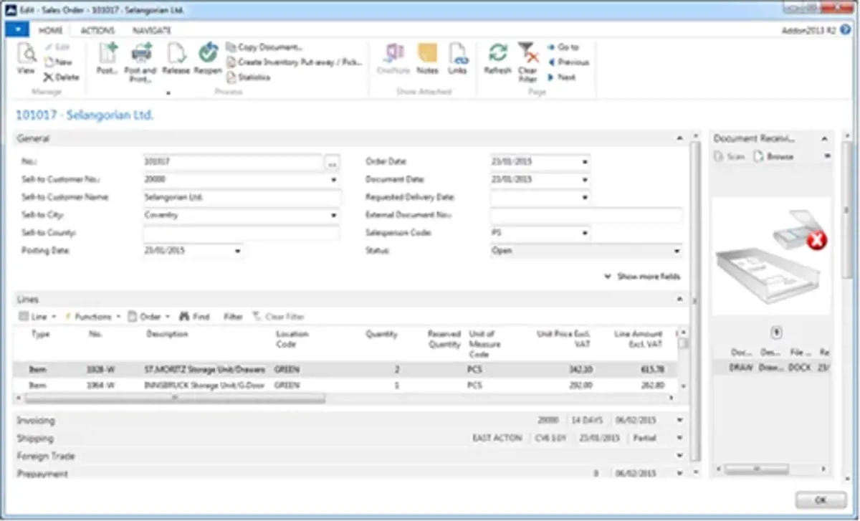Open the Status dropdown showing Open

point(676,251)
